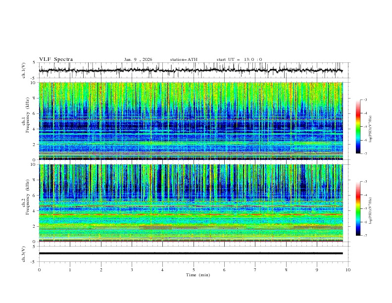
Task: Click the "VLF Spectra" title text
Action: [56, 59]
